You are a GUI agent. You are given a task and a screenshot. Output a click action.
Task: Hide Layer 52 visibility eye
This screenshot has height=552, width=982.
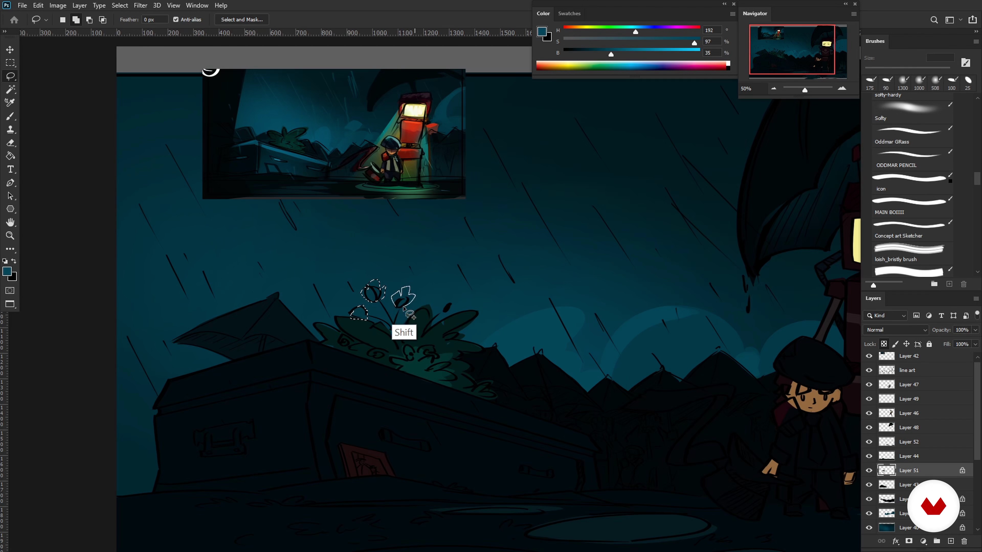869,442
